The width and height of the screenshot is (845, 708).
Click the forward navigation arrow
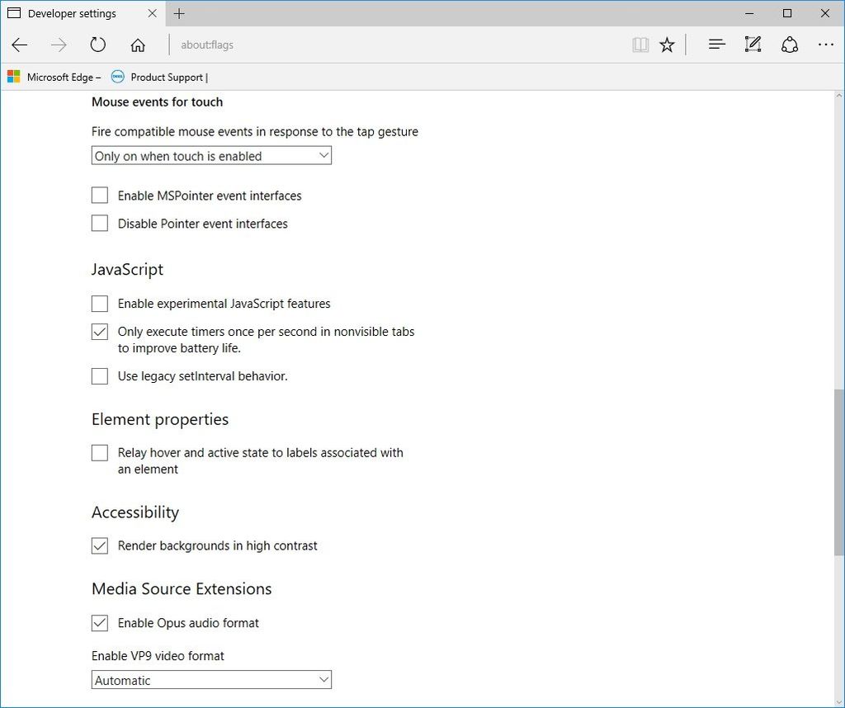58,45
